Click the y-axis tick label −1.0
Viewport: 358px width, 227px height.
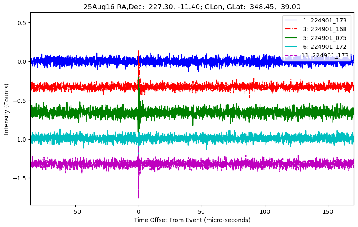click(20, 139)
